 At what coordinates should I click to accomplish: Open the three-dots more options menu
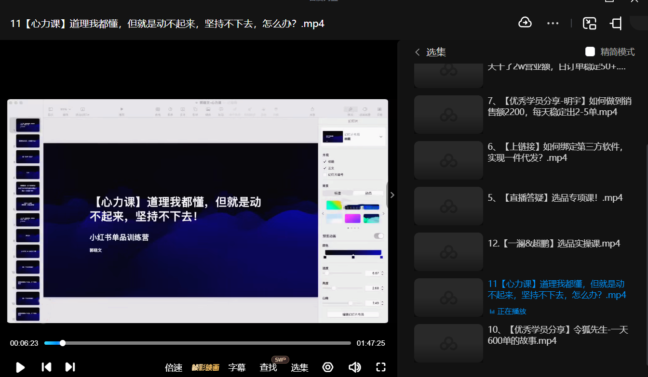pos(553,23)
